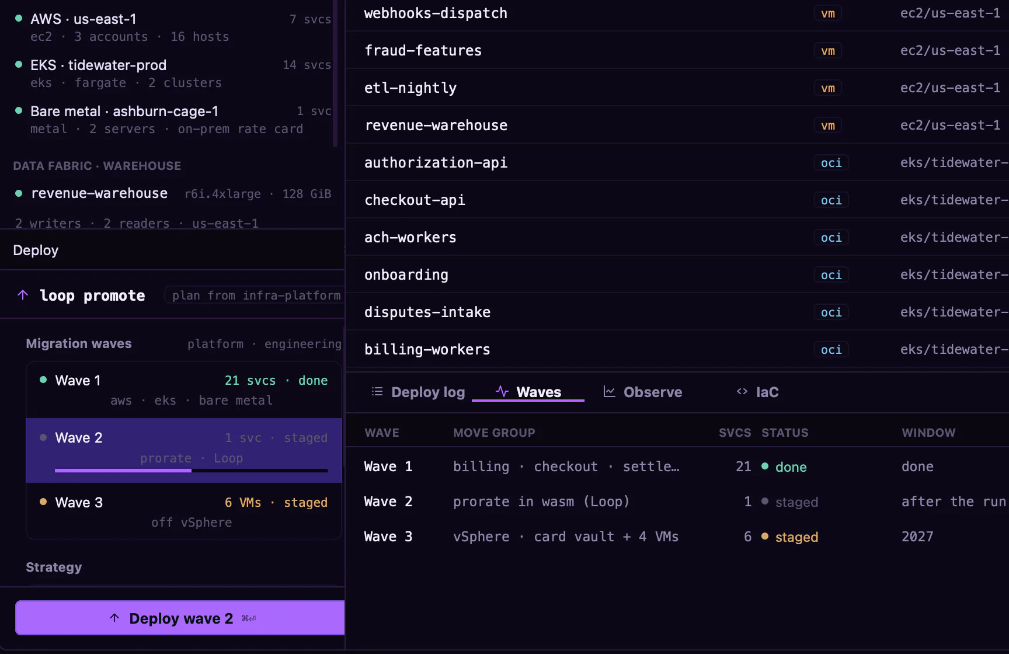
Task: Click the Deploy panel heading
Action: (36, 250)
